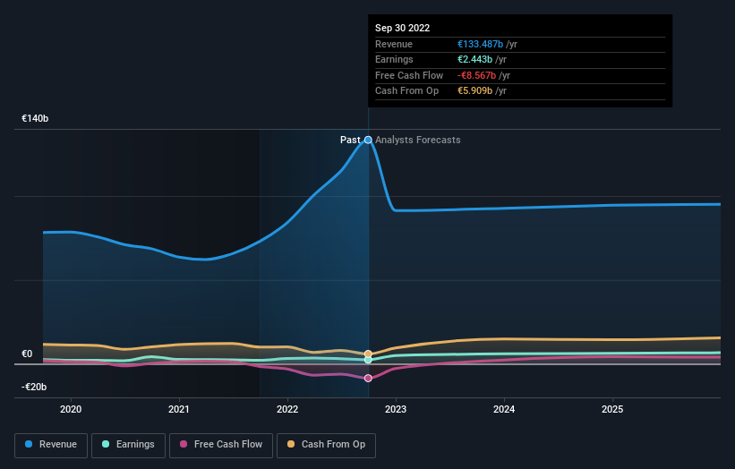Click the 2020 x-axis label
735x469 pixels.
click(71, 409)
